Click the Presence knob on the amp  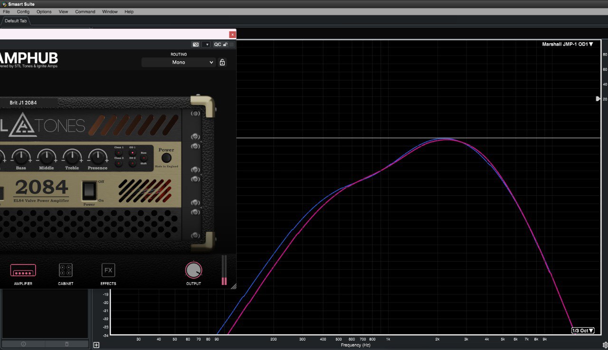point(97,156)
